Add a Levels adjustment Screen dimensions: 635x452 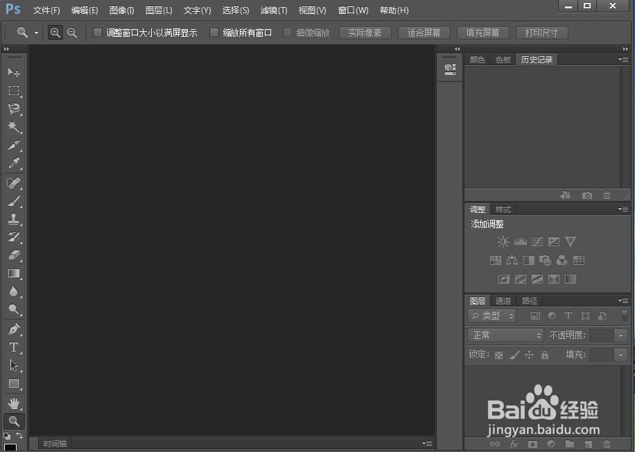point(521,242)
